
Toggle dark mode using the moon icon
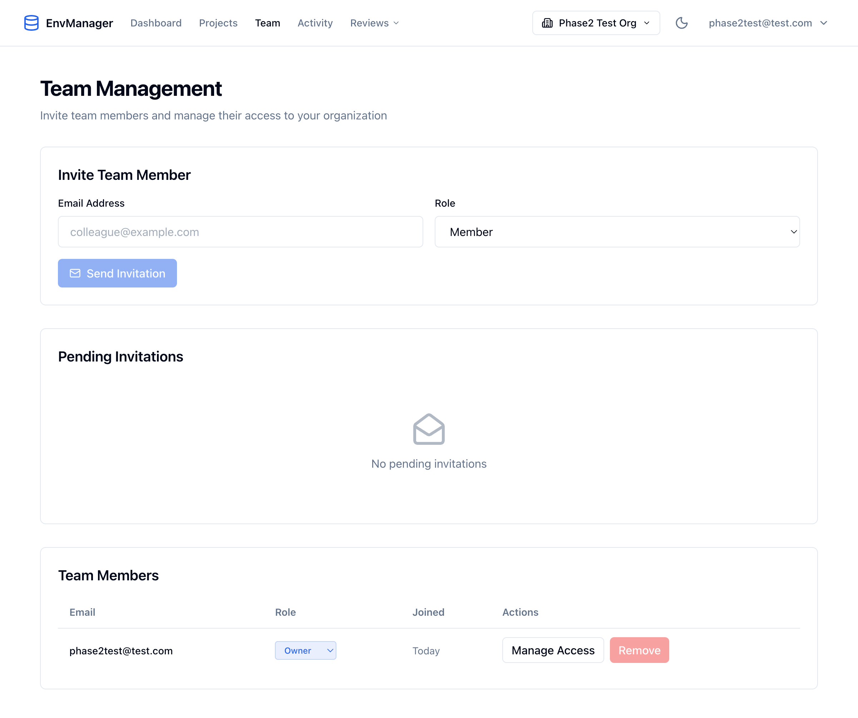pyautogui.click(x=681, y=23)
